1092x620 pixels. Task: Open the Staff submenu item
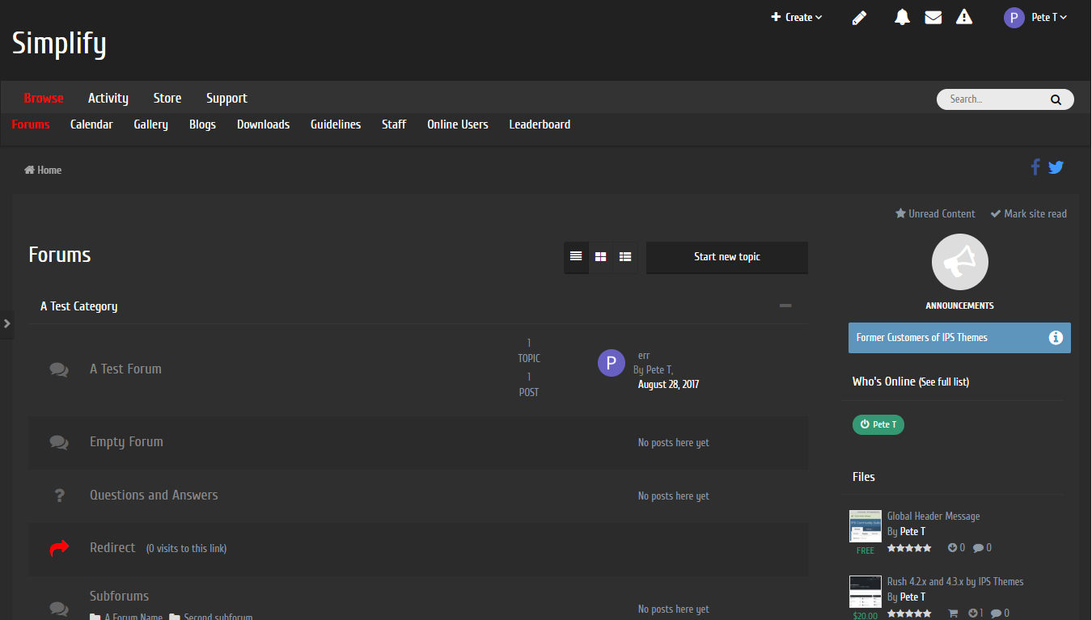pos(394,124)
